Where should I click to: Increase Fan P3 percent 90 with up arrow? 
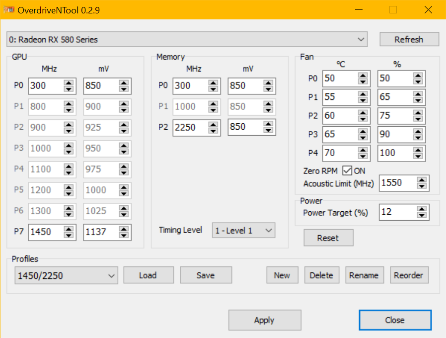(418, 131)
